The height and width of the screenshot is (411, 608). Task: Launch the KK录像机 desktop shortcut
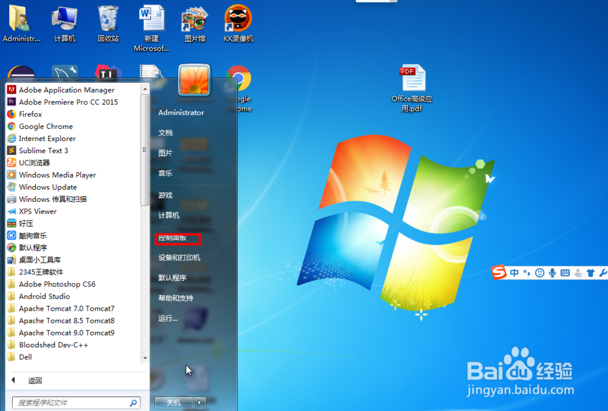(x=238, y=23)
